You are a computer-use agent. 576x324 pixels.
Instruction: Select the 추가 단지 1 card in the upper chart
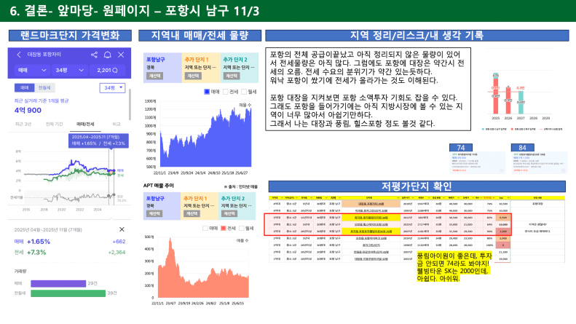click(201, 68)
